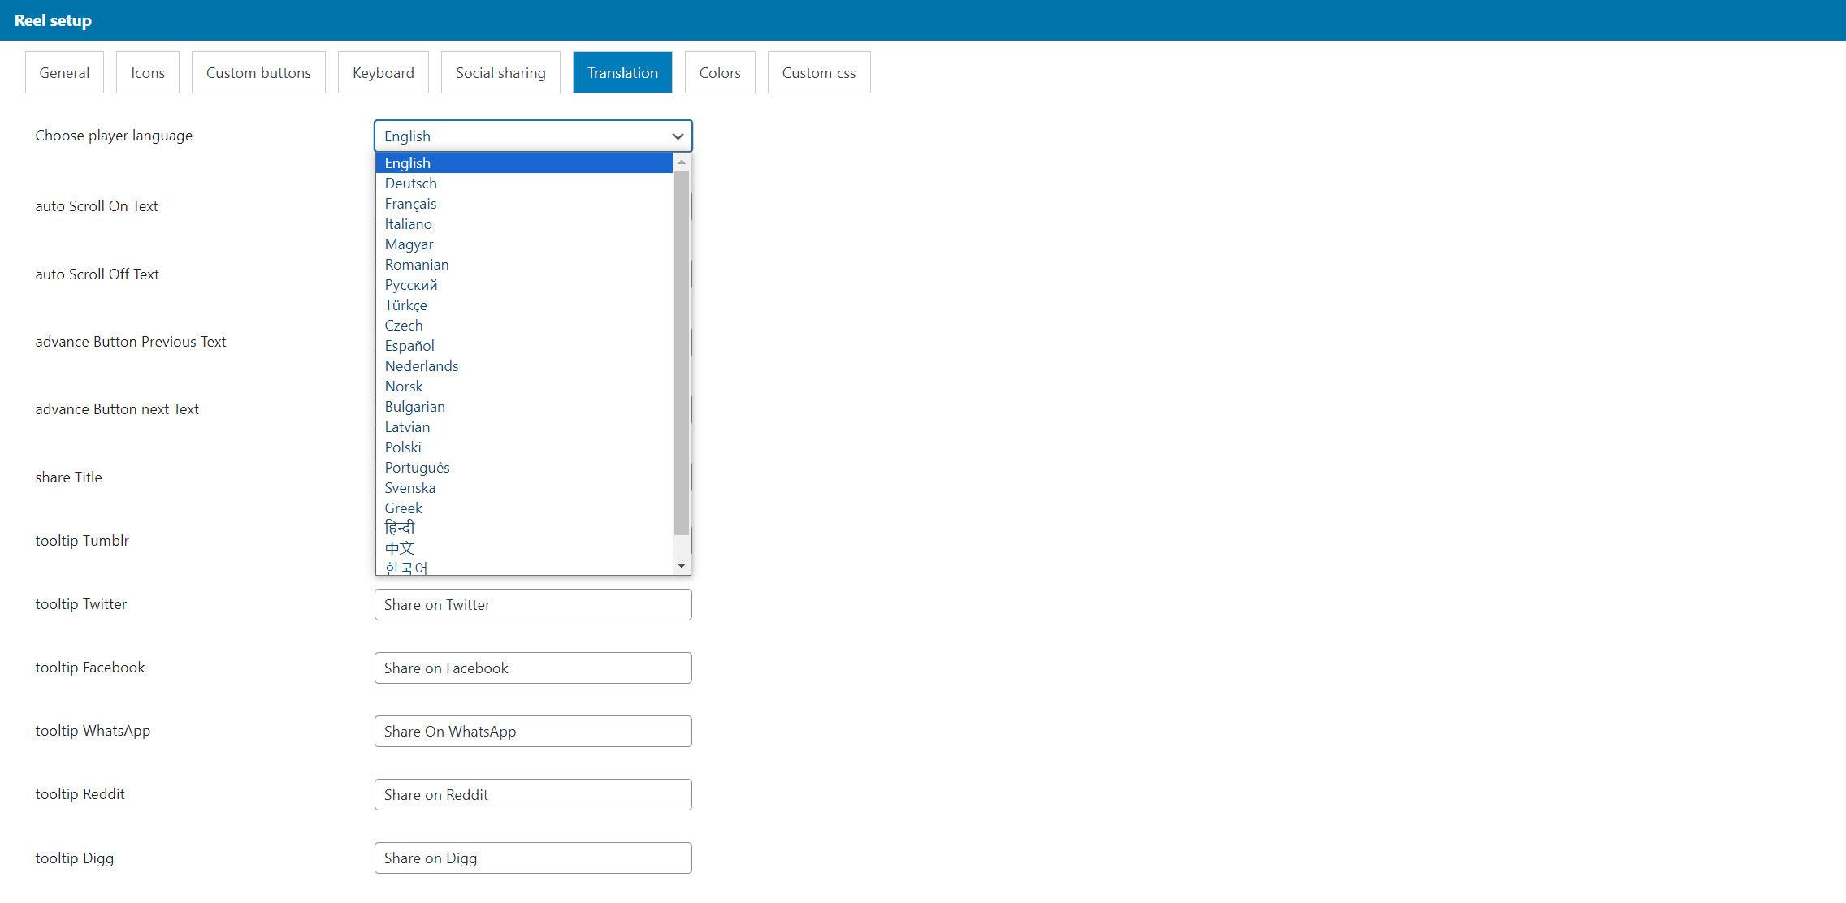Switch to the Colors tab

tap(720, 72)
